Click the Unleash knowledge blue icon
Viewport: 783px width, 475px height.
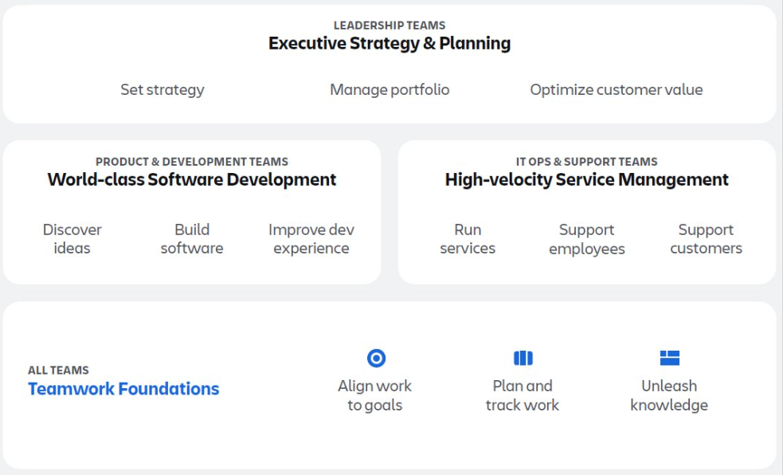[669, 358]
